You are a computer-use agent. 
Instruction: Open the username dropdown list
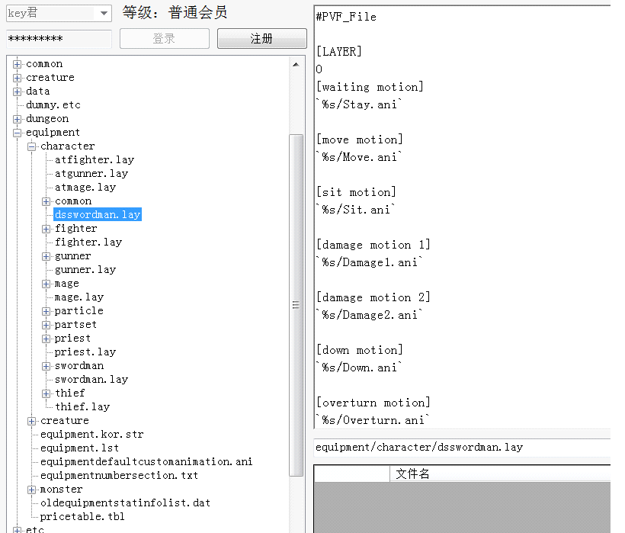click(x=104, y=13)
